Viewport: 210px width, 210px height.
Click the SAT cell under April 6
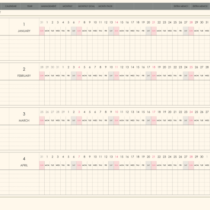pos(74,165)
